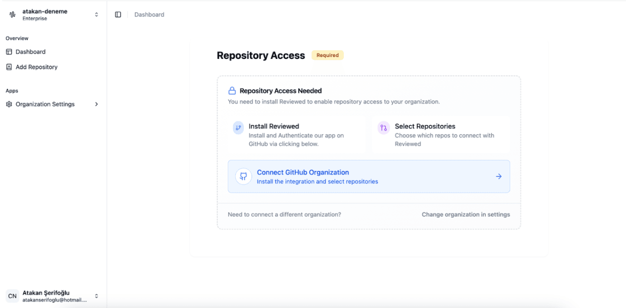Click 'Need to connect a different organization?' text

(x=284, y=214)
